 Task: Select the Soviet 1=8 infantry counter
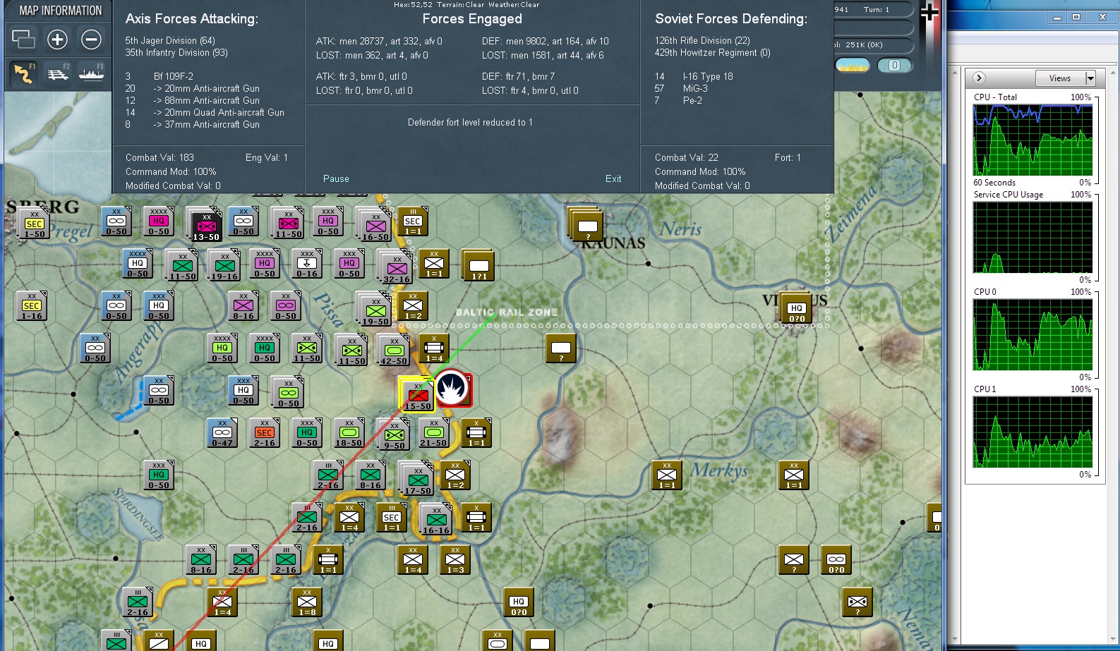[307, 602]
